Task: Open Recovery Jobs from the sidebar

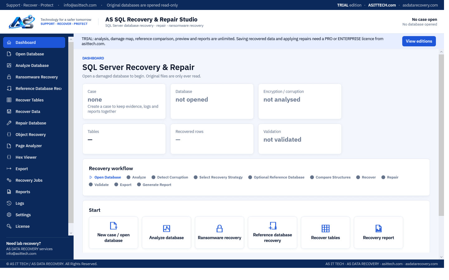Action: [34, 180]
